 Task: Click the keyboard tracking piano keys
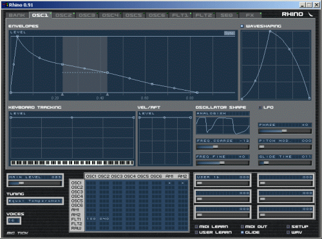point(72,163)
